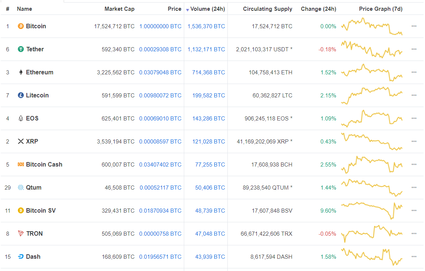Screen dimensions: 425x271
Task: Click the Tether logo icon
Action: (x=21, y=49)
